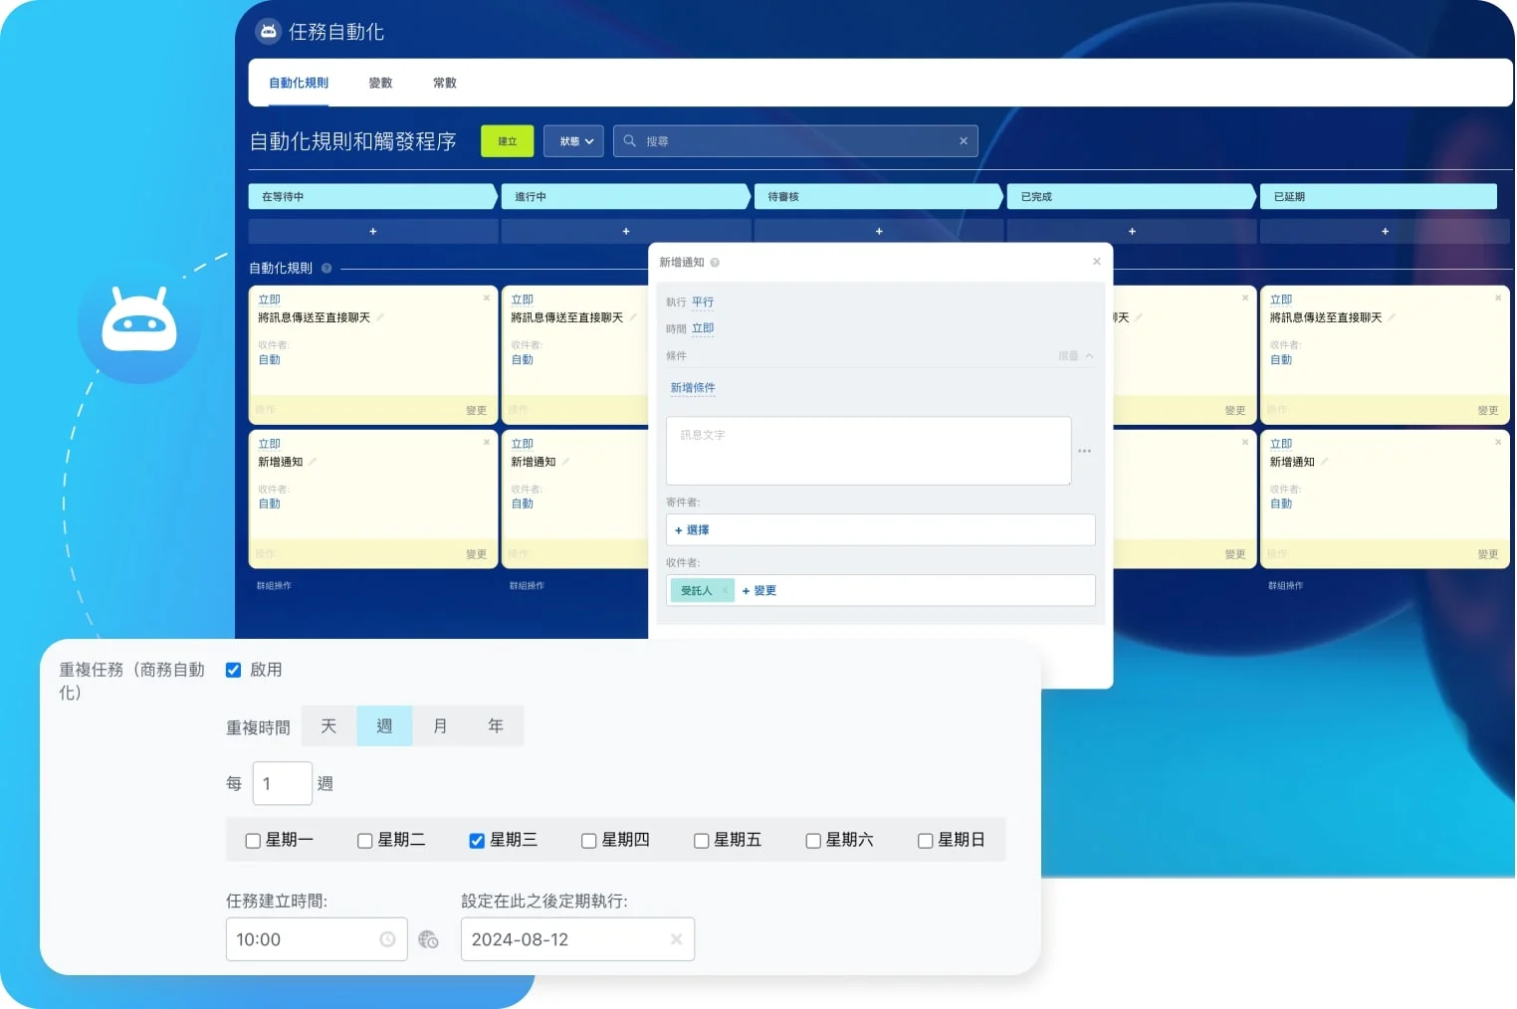The height and width of the screenshot is (1009, 1517).
Task: Collapse the 條件 section with its chevron
Action: [1089, 355]
